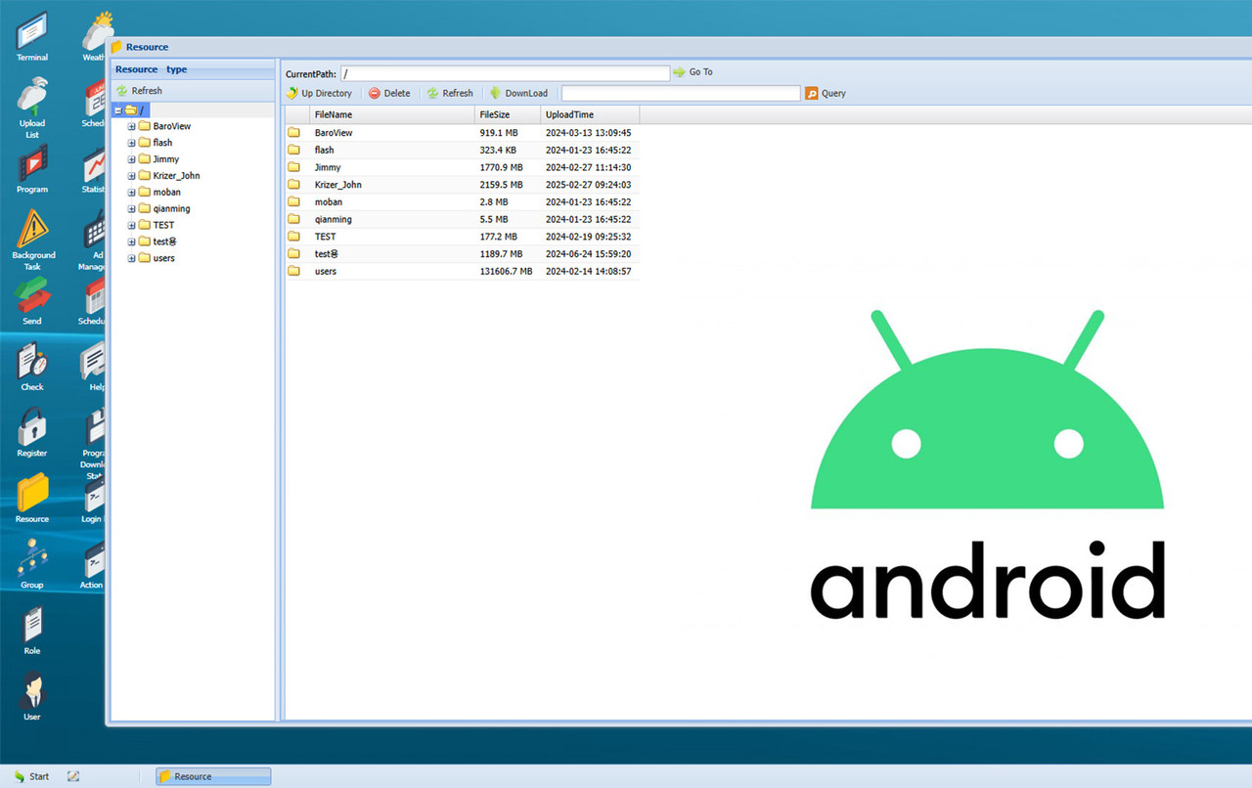Image resolution: width=1252 pixels, height=788 pixels.
Task: Click the DownLoad toolbar button
Action: pyautogui.click(x=518, y=93)
